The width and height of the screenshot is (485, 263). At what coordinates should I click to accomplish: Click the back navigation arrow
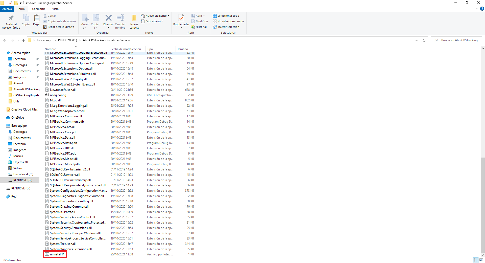(x=5, y=40)
